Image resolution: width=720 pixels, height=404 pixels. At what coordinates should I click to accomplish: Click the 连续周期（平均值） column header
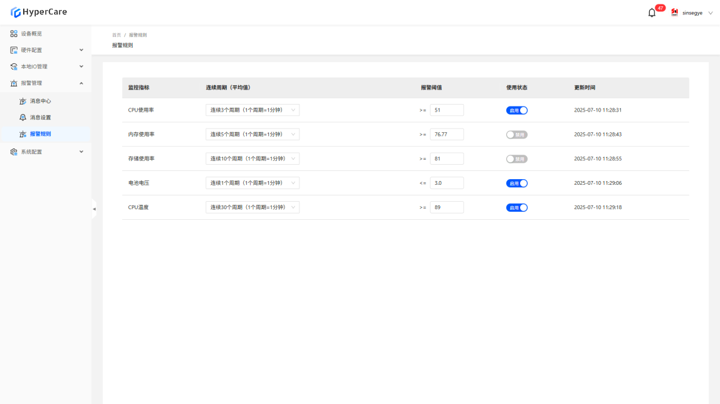(228, 88)
